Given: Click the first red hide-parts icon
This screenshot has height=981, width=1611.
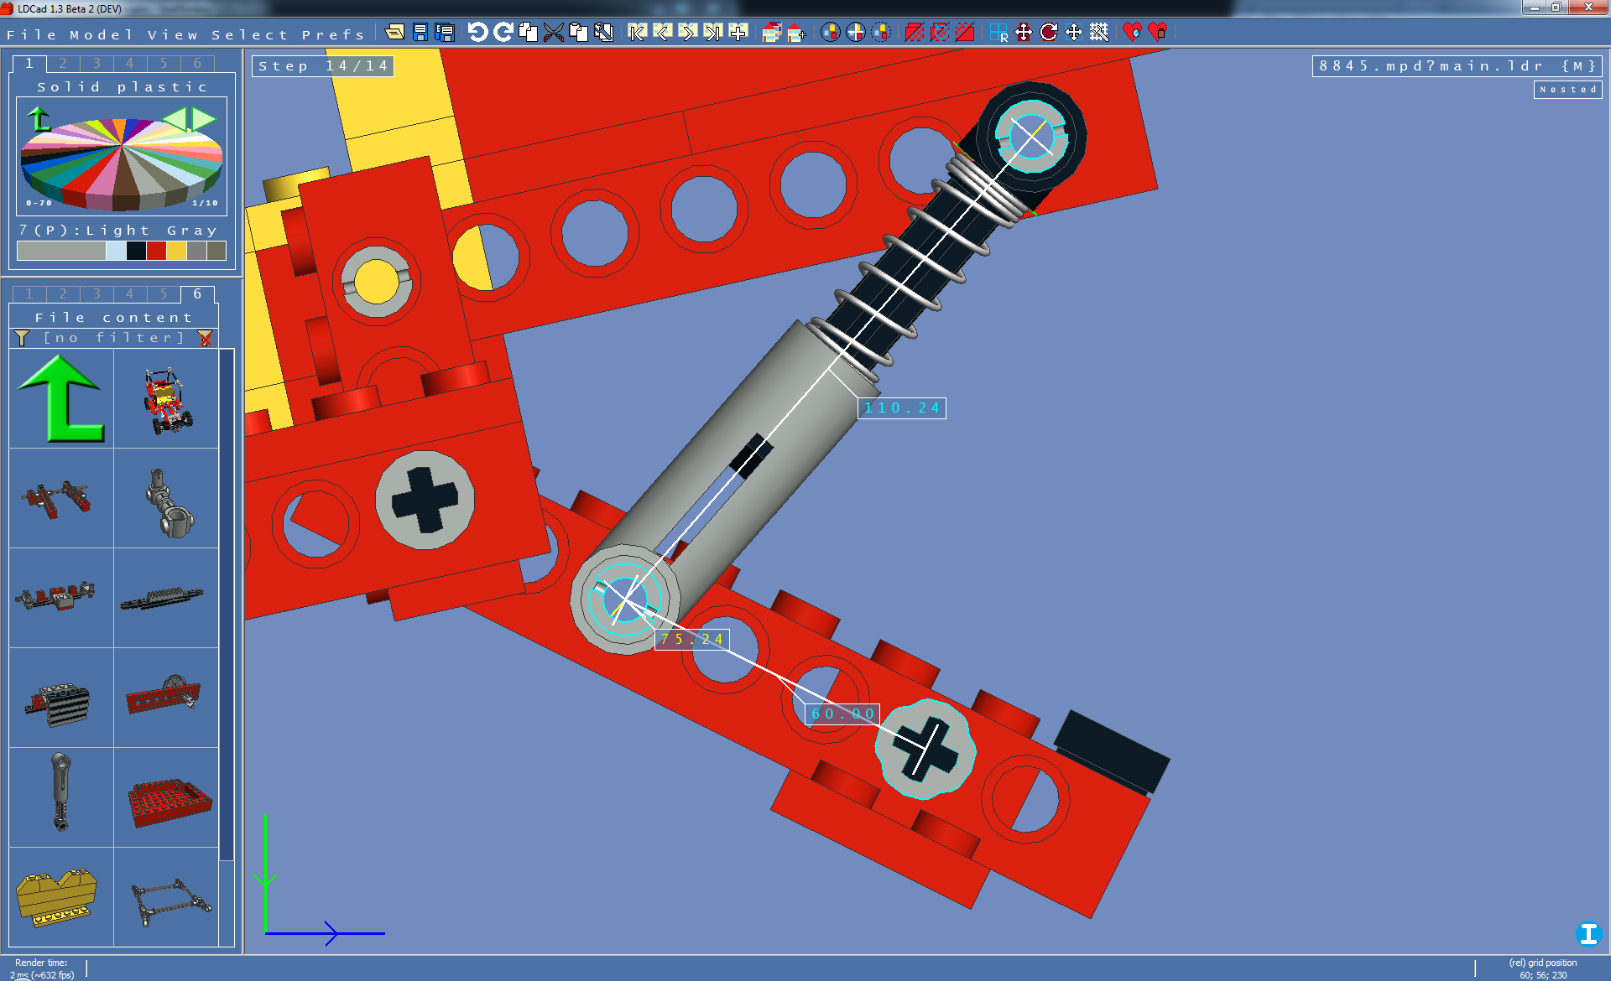Looking at the screenshot, I should 915,33.
